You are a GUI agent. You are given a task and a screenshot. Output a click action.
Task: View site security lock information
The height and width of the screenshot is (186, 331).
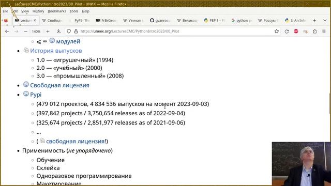(x=76, y=31)
